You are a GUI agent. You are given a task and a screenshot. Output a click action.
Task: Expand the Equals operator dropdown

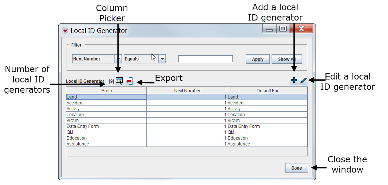coord(162,59)
